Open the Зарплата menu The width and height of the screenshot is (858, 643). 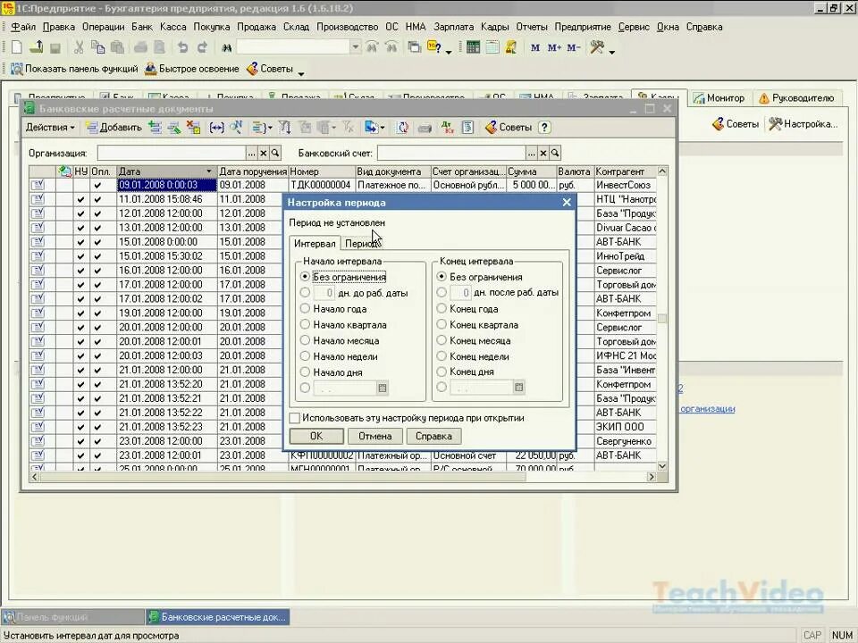tap(454, 27)
